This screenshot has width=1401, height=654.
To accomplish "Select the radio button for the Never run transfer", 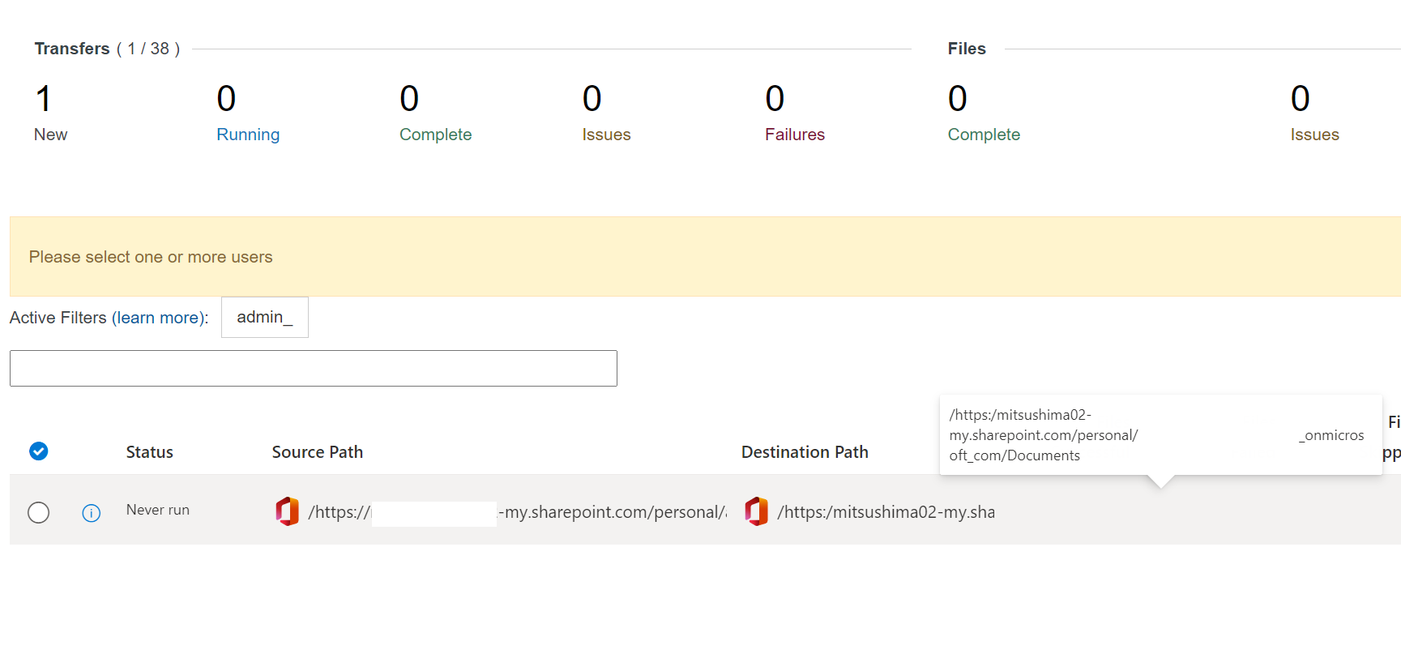I will (38, 512).
